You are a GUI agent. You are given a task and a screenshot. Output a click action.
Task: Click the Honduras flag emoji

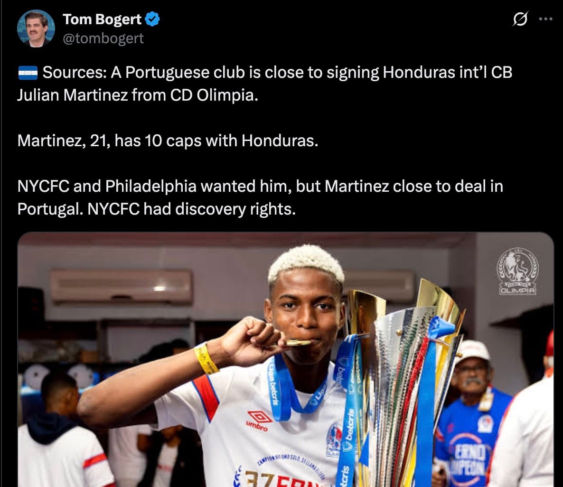click(x=28, y=73)
